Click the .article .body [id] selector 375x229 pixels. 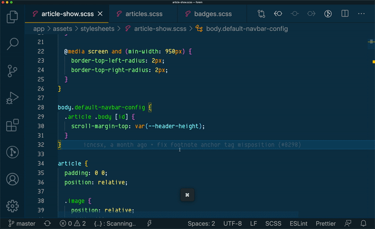[x=96, y=117]
